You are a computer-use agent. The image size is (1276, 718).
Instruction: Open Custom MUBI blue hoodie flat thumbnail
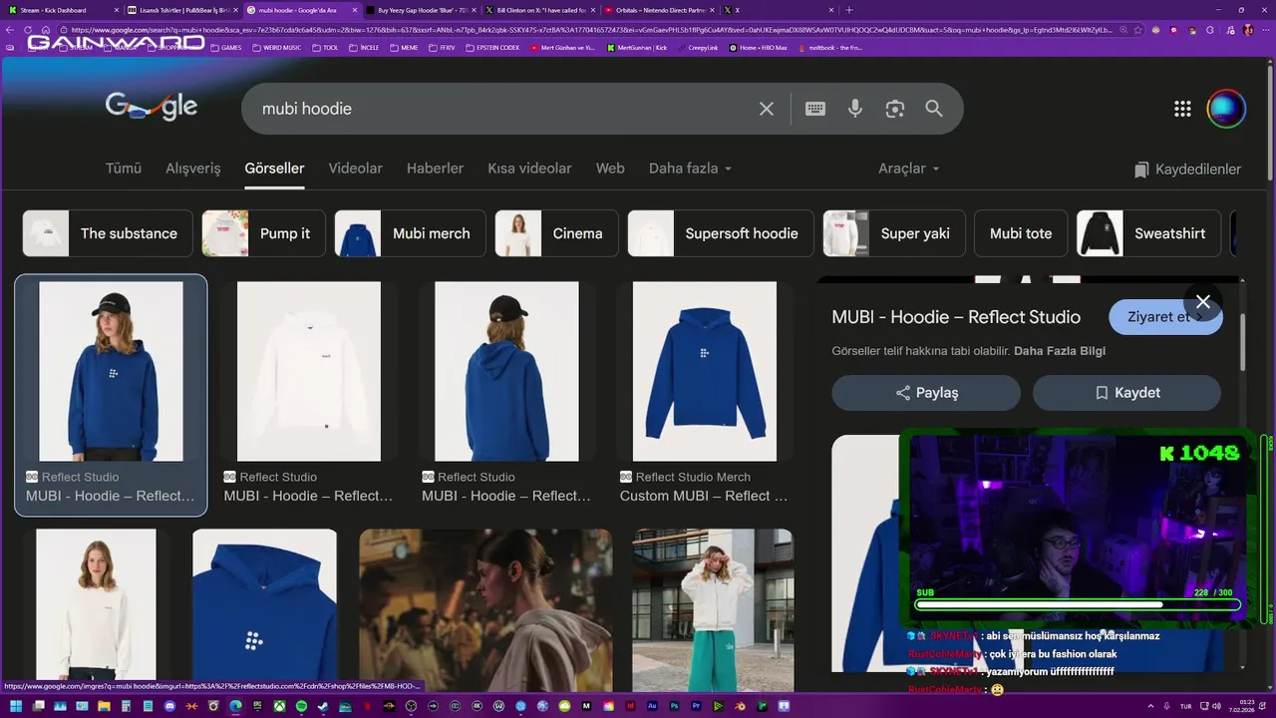(x=705, y=371)
